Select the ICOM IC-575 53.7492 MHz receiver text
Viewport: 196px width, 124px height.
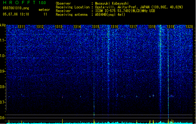coord(125,11)
